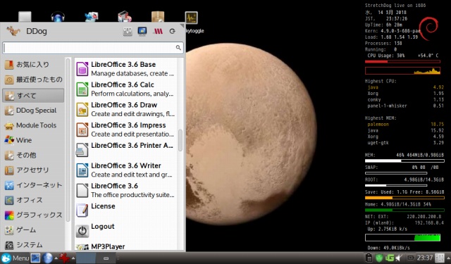Screen dimensions: 451x264
Task: Expand the arrow next to globe launcher
Action: tap(56, 258)
